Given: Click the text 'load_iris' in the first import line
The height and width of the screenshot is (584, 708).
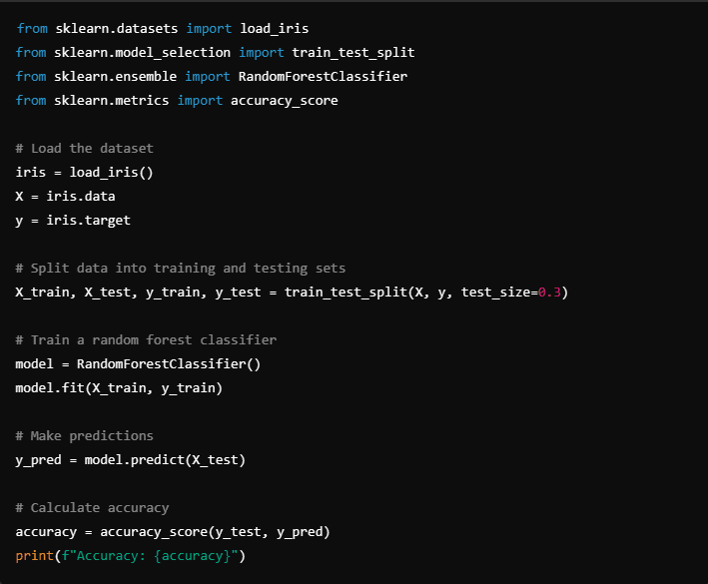Looking at the screenshot, I should tap(274, 29).
